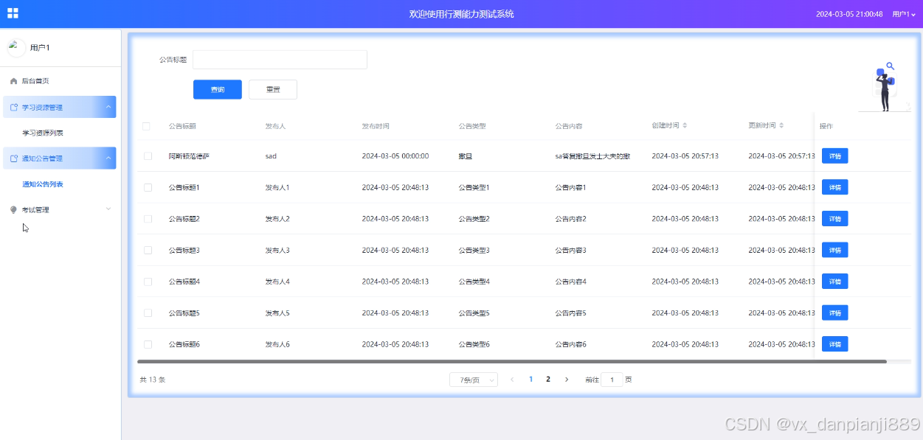Viewport: 923px width, 440px height.
Task: Focus the 前往 page number input
Action: coord(612,380)
